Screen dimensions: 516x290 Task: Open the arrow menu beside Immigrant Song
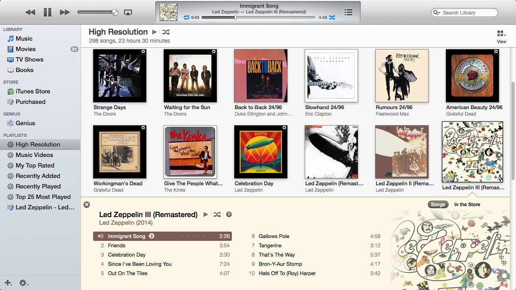tap(152, 236)
